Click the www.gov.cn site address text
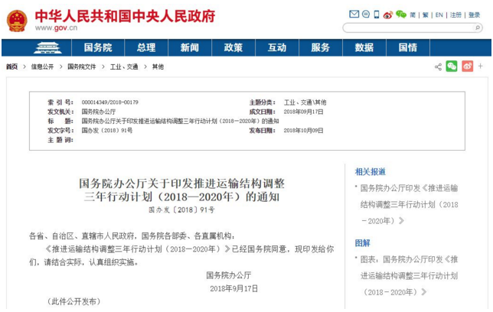 (57, 28)
